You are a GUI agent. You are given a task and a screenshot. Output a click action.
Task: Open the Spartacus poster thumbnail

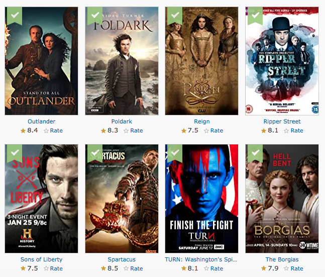click(122, 199)
